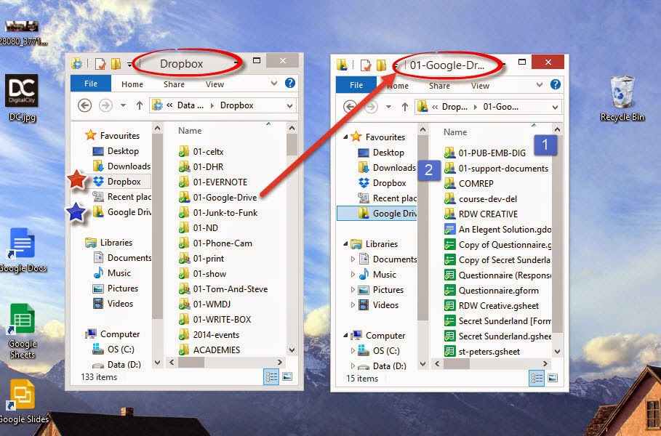This screenshot has width=661, height=436.
Task: Open Home tab in Dropbox window
Action: (132, 84)
